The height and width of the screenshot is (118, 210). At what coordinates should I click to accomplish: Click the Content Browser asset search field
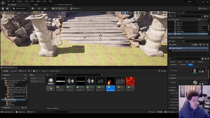[77, 75]
